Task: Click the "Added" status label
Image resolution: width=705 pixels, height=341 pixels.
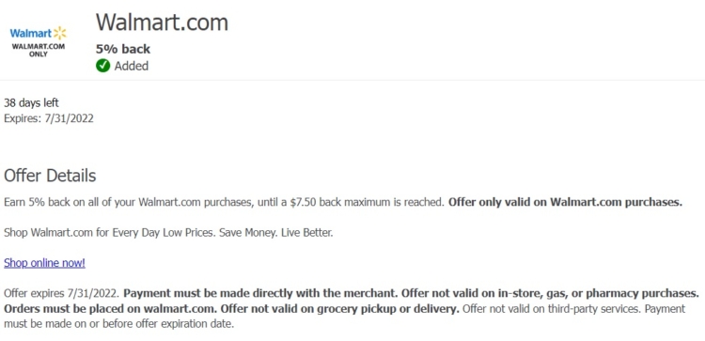Action: pos(132,66)
